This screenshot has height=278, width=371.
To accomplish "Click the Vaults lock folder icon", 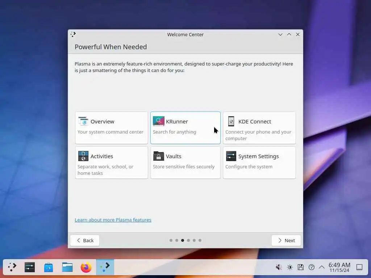I will 159,156.
